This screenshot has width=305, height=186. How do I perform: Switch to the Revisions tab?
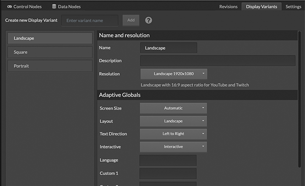(229, 6)
